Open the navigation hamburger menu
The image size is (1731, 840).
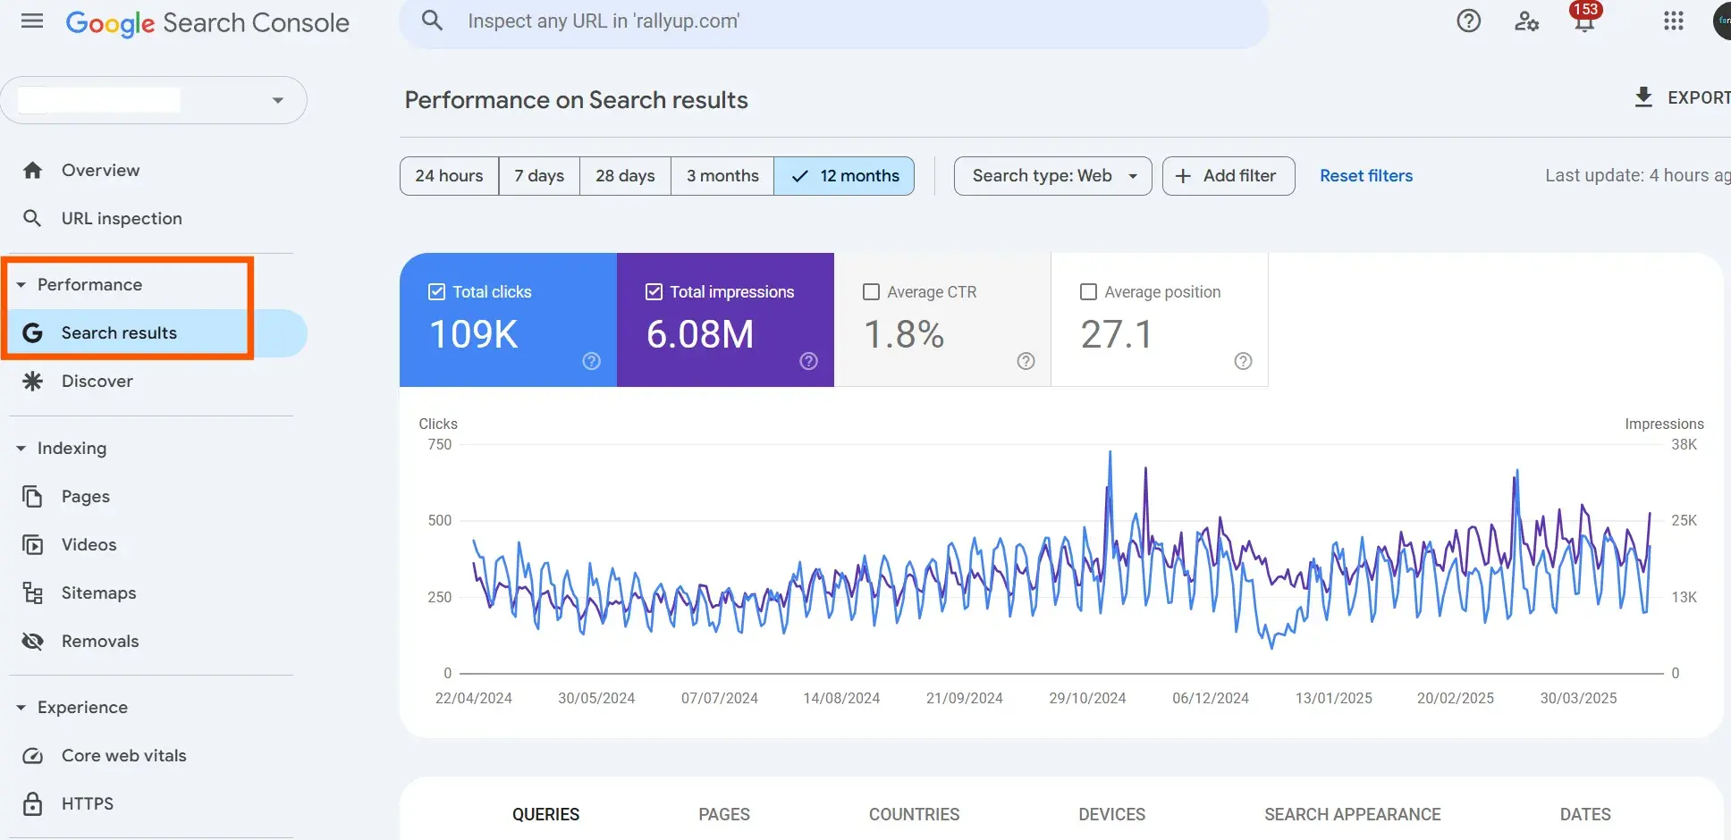(31, 21)
